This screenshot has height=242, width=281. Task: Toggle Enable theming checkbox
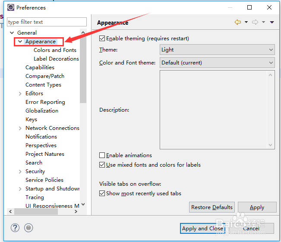[x=102, y=39]
